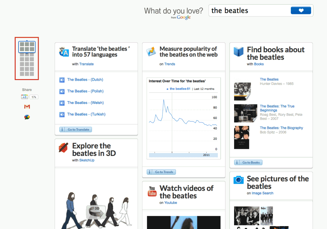Click the Go to Trends button
Image resolution: width=327 pixels, height=229 pixels.
(x=164, y=172)
